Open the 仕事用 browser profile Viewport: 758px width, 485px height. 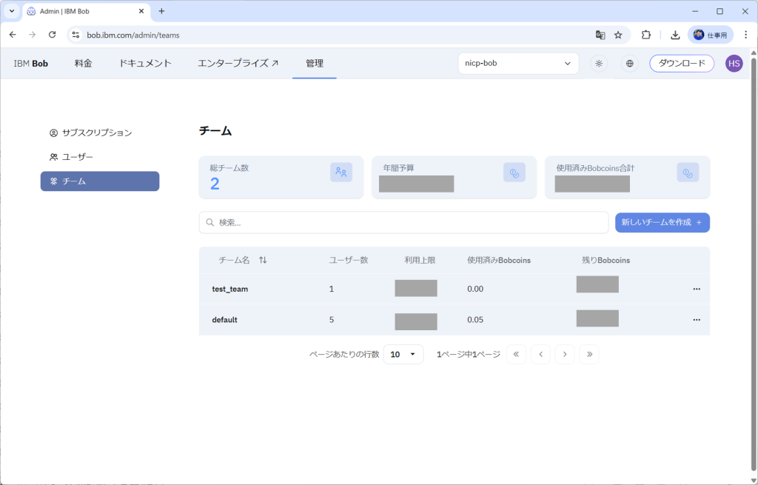tap(710, 35)
